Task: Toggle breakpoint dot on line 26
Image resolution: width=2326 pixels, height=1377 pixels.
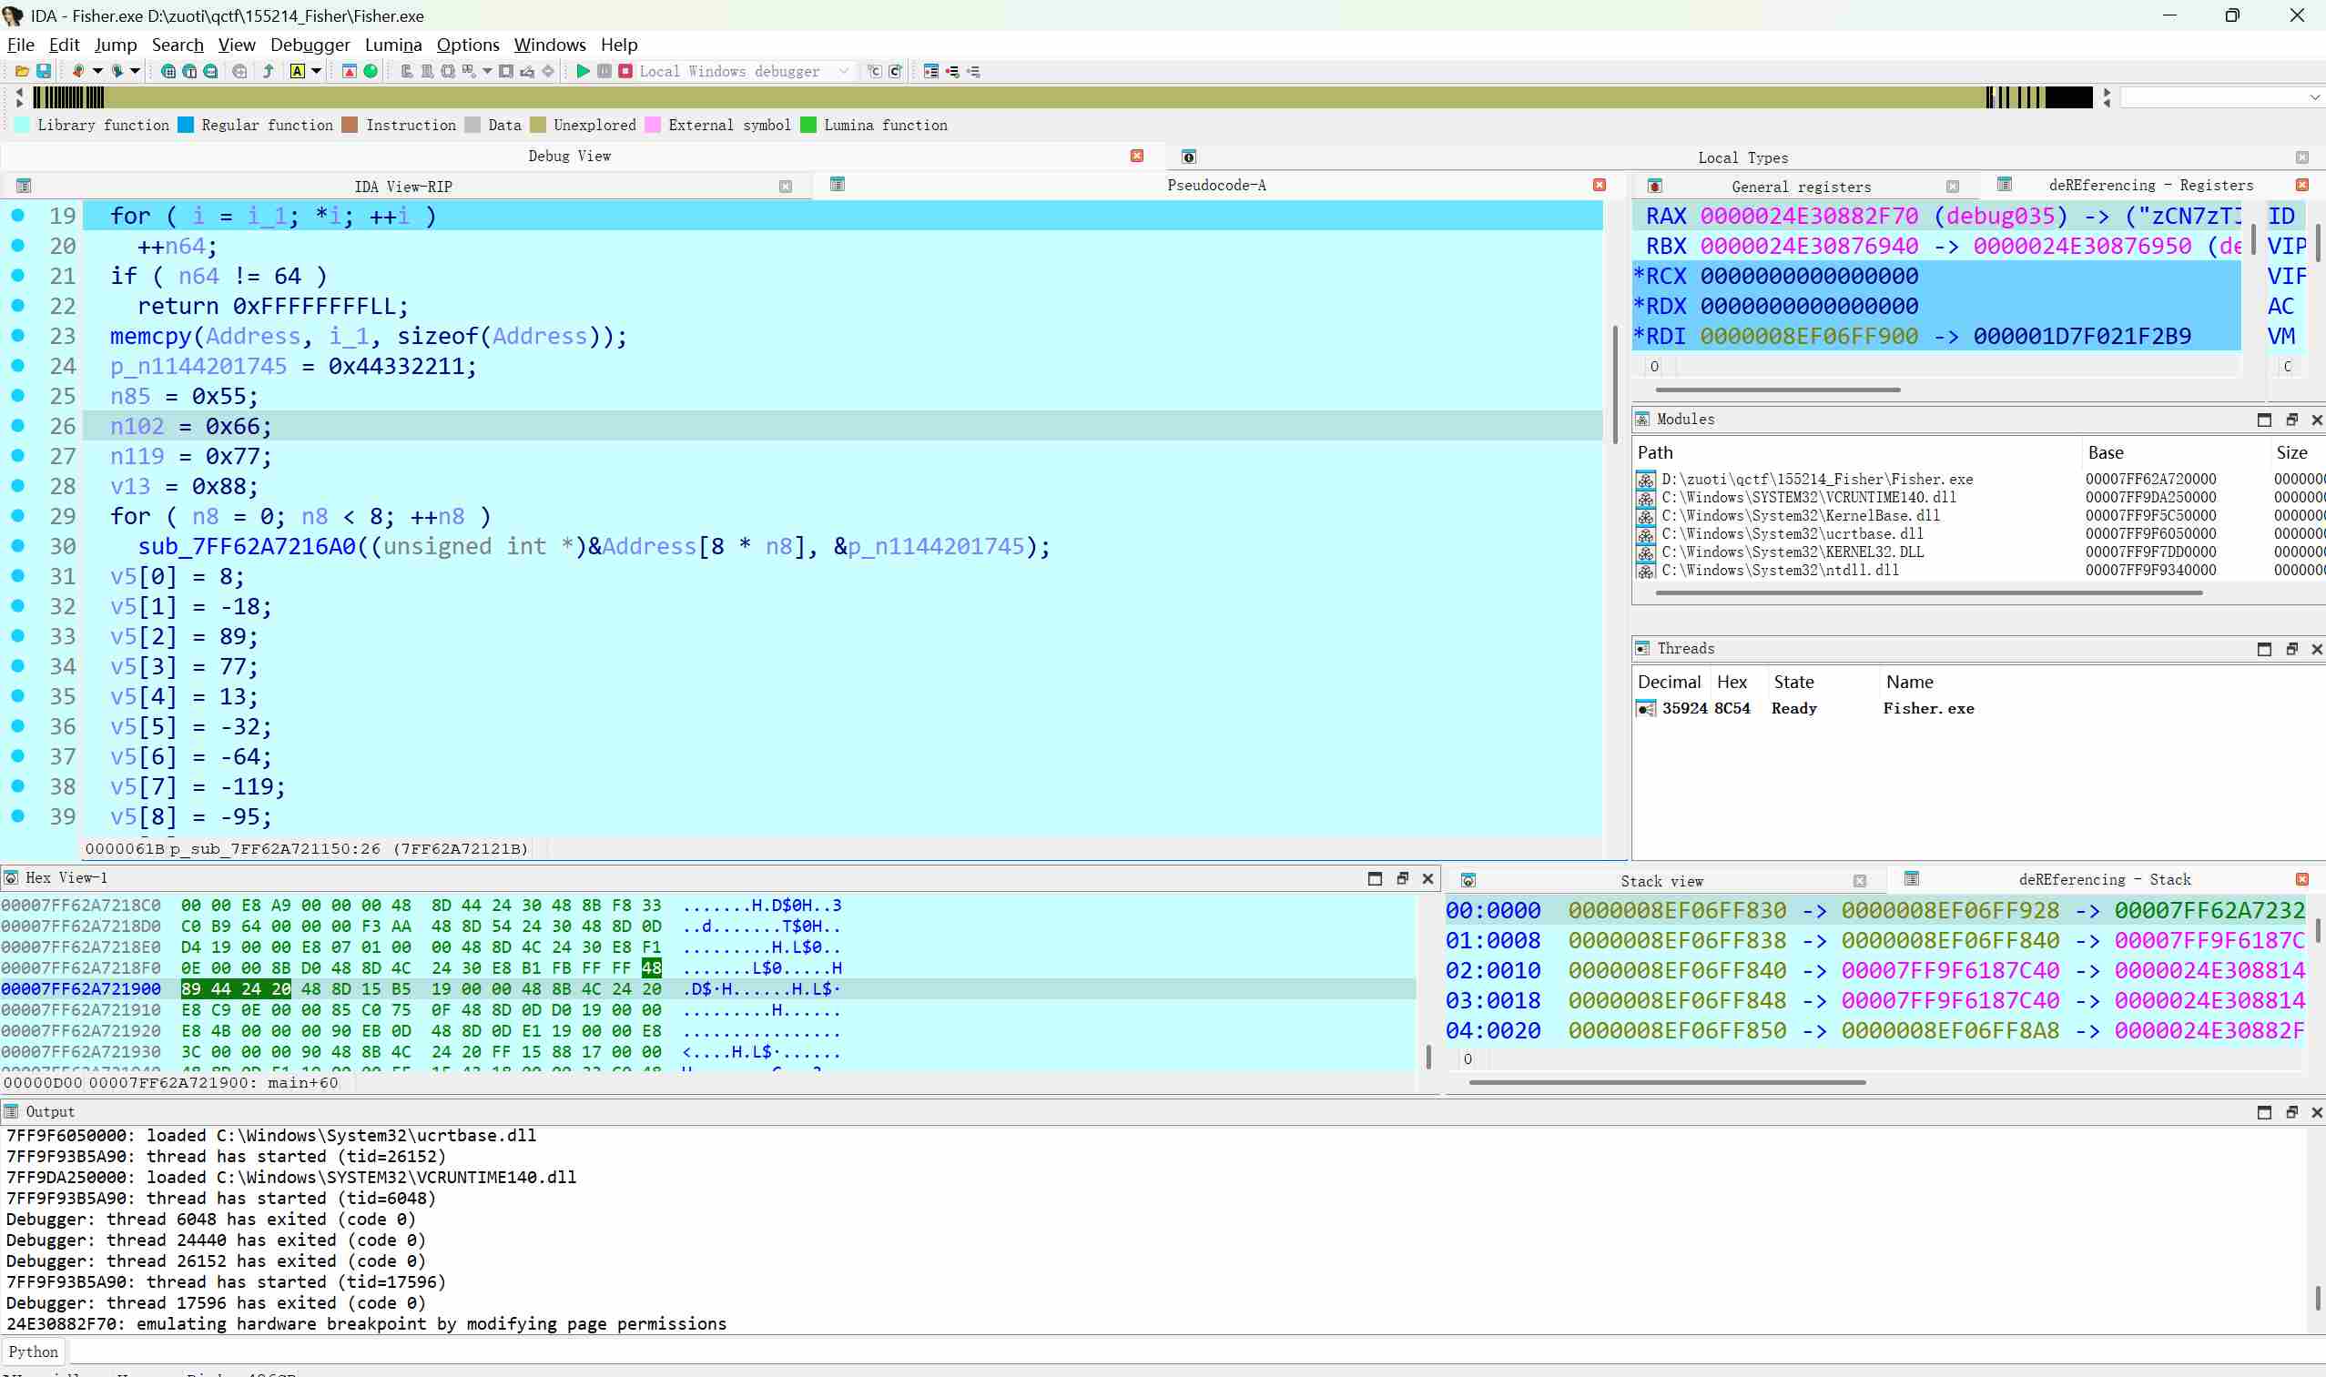Action: tap(17, 426)
